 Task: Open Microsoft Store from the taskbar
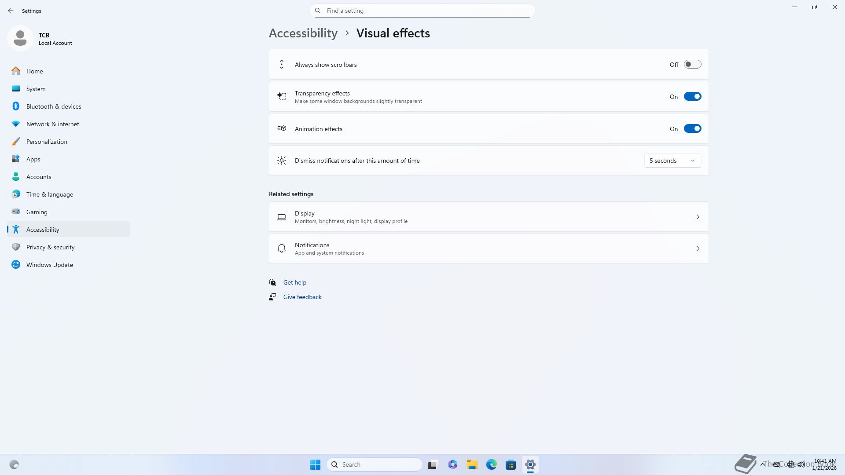point(511,464)
